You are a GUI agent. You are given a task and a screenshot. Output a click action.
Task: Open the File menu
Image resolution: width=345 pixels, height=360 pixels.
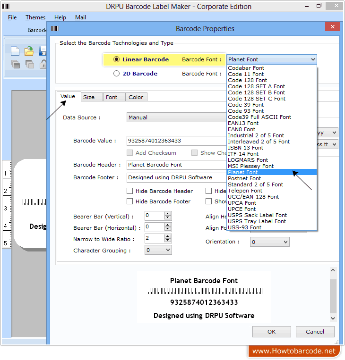click(x=12, y=17)
